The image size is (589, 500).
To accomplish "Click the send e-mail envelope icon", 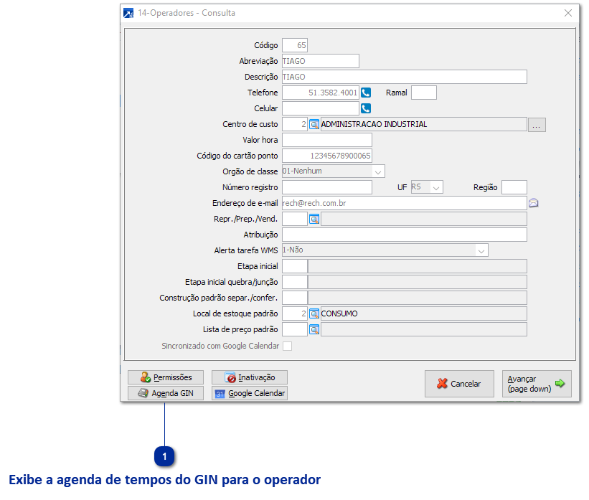I will point(534,203).
